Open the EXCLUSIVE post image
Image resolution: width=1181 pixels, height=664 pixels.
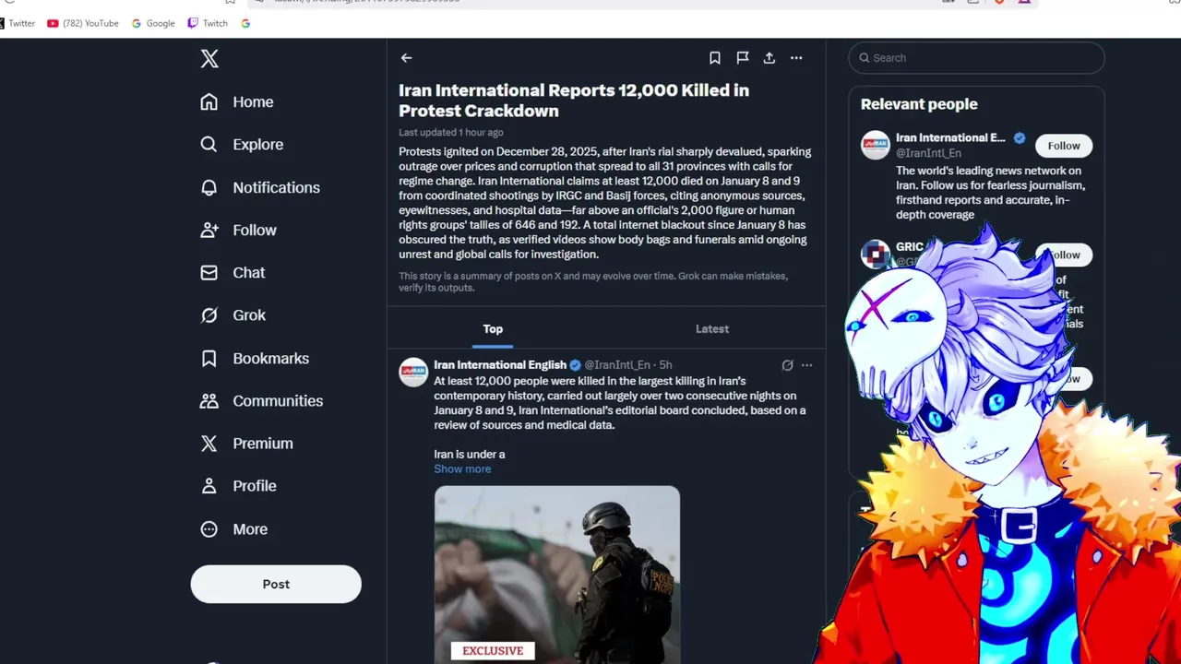(557, 574)
